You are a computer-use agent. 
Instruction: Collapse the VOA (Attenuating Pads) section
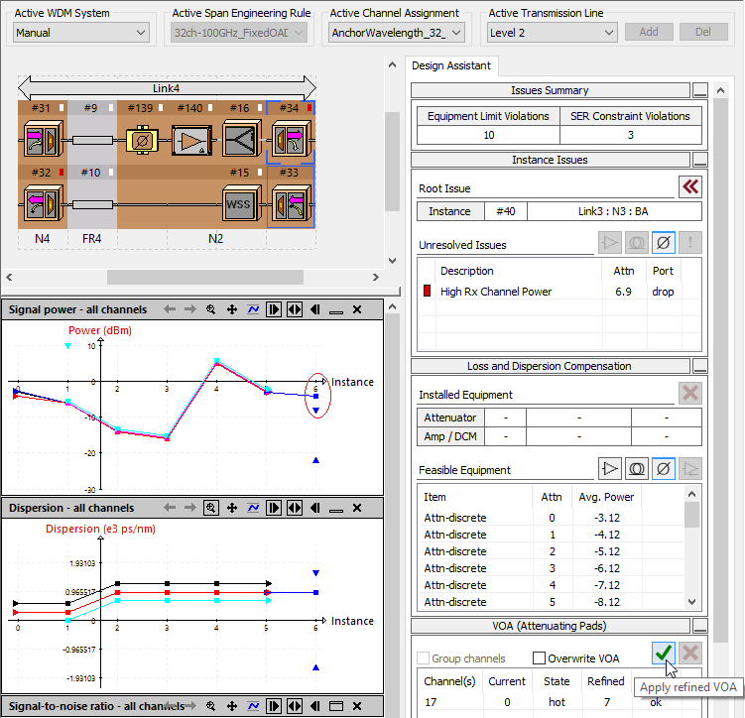click(699, 626)
